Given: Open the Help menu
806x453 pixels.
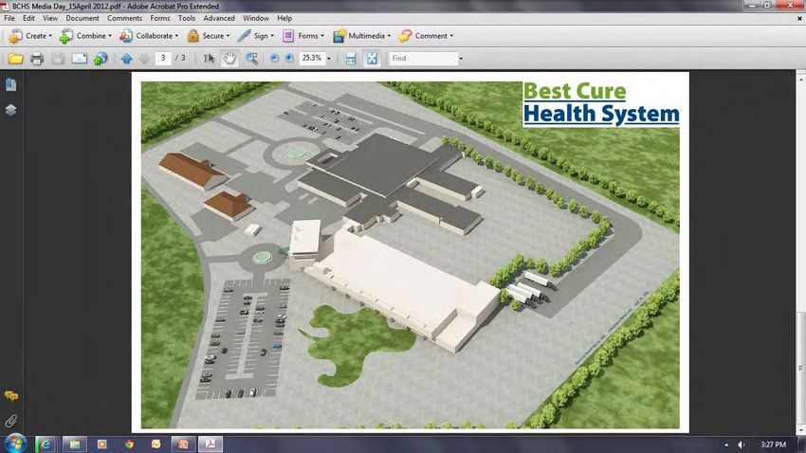Looking at the screenshot, I should [284, 18].
